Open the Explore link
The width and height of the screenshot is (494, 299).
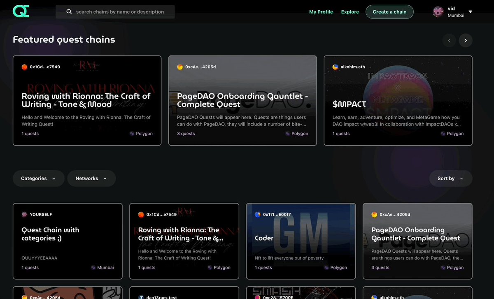[350, 12]
